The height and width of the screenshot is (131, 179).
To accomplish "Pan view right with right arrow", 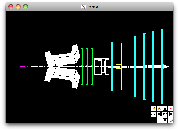I will click(171, 114).
